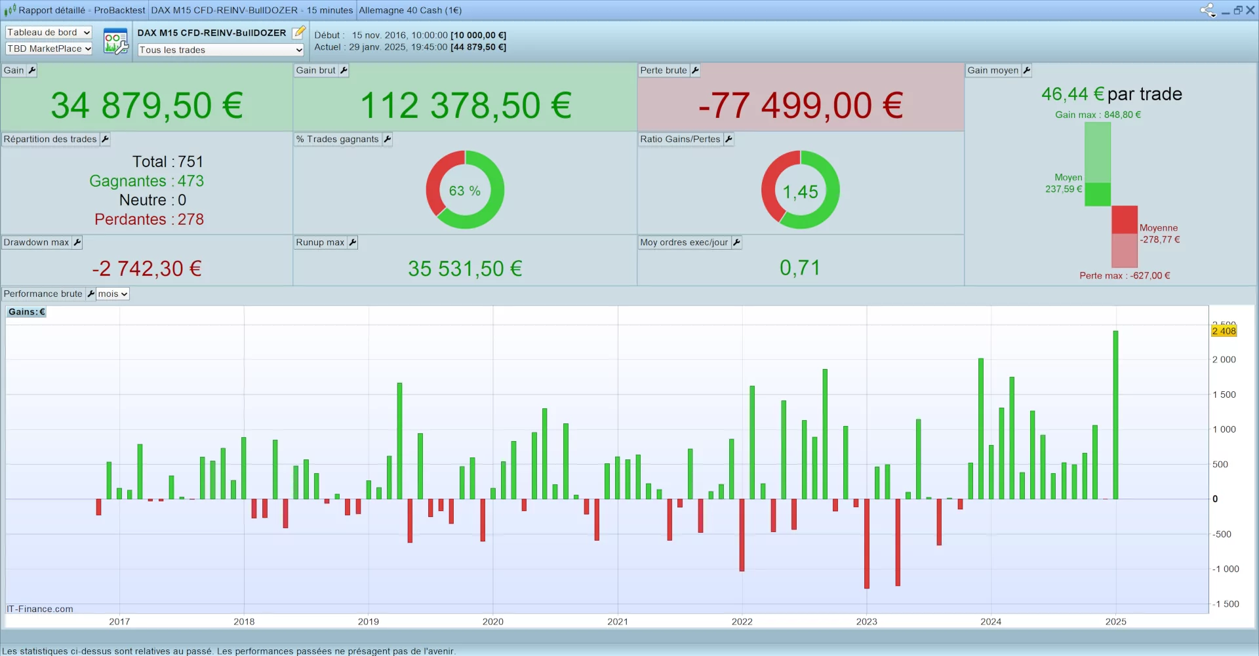Image resolution: width=1259 pixels, height=656 pixels.
Task: Open the Tableau de bord dropdown
Action: click(49, 33)
